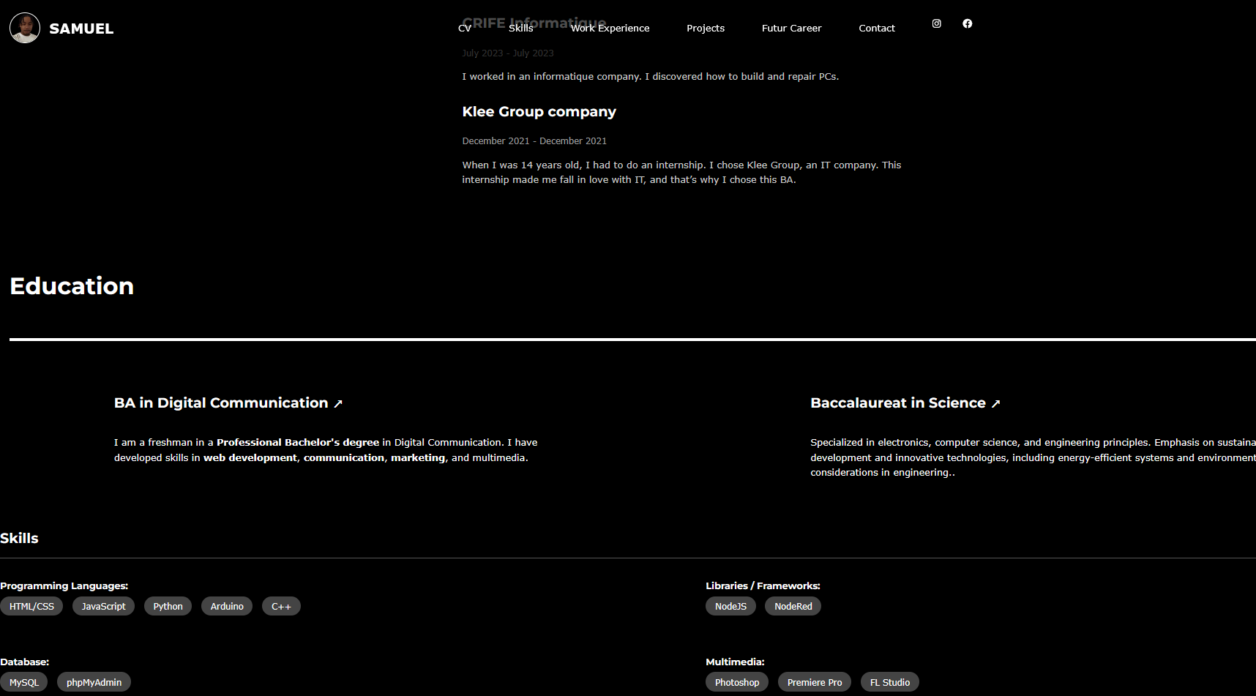Select the FL Studio tag
Image resolution: width=1256 pixels, height=696 pixels.
point(889,682)
